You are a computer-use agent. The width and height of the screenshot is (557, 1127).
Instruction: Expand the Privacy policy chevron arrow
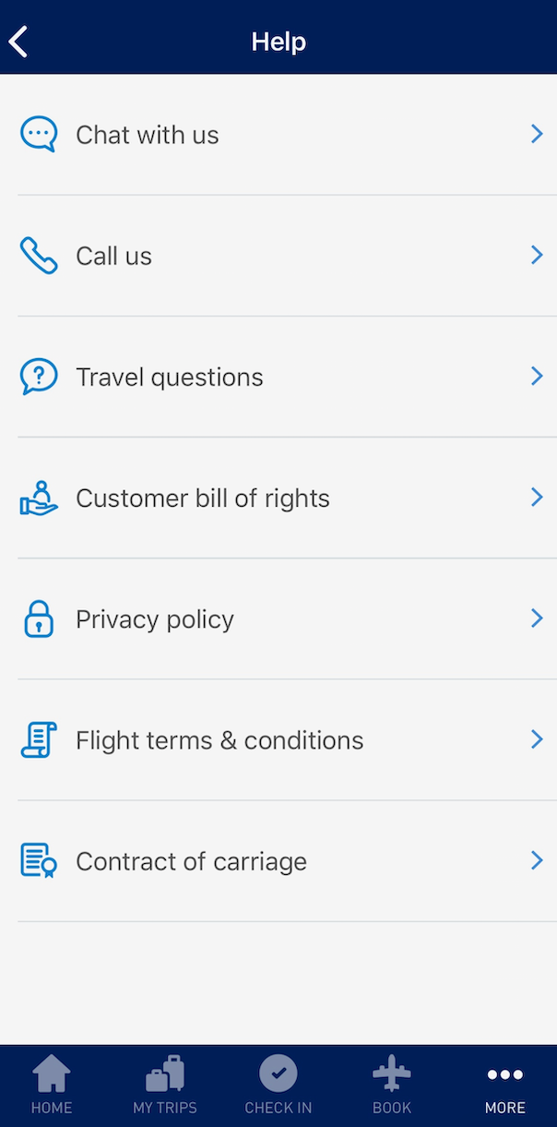click(x=537, y=618)
